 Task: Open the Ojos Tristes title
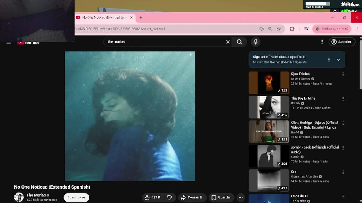300,74
